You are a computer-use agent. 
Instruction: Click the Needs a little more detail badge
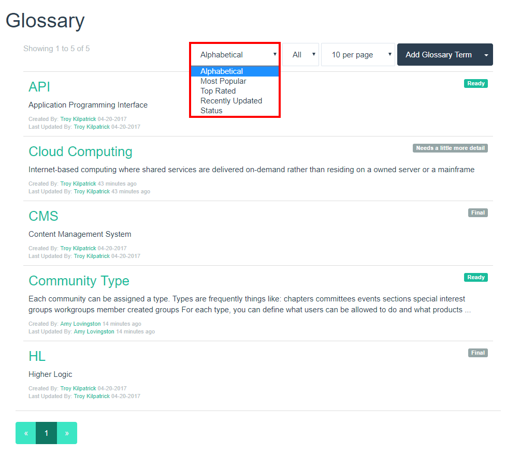[450, 148]
